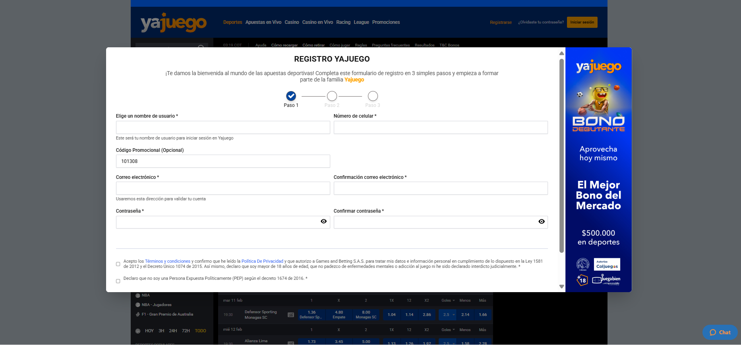
Task: Click the Juegabien responsible gaming logo
Action: [x=606, y=280]
